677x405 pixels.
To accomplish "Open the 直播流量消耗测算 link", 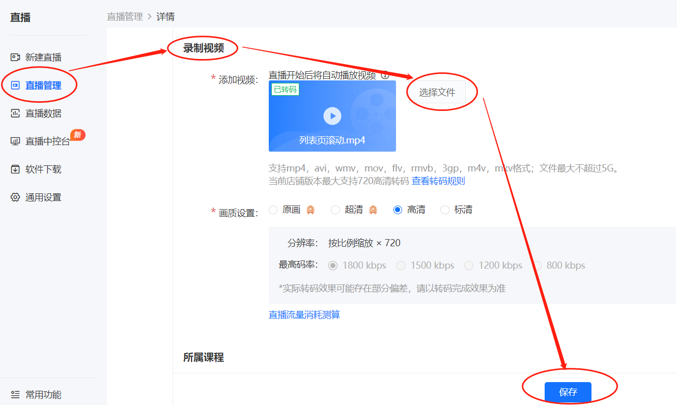I will point(304,315).
